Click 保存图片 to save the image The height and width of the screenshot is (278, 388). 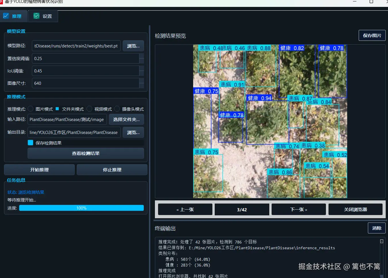click(372, 35)
